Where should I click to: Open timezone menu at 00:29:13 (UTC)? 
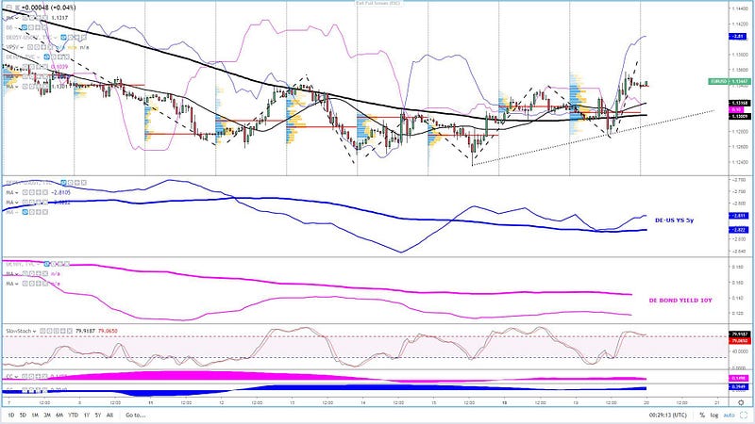pyautogui.click(x=668, y=415)
